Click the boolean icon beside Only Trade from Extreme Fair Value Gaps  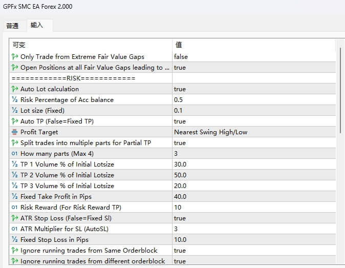(14, 57)
